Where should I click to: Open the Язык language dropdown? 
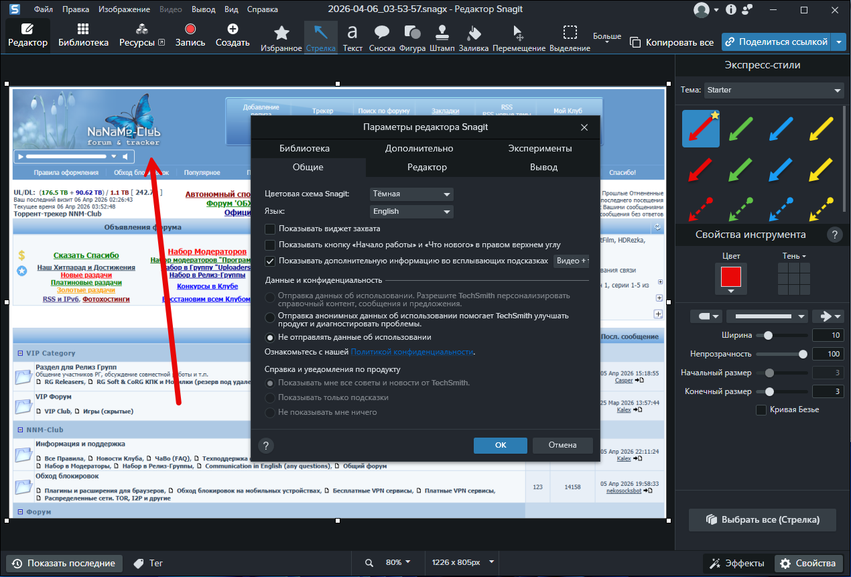coord(411,212)
